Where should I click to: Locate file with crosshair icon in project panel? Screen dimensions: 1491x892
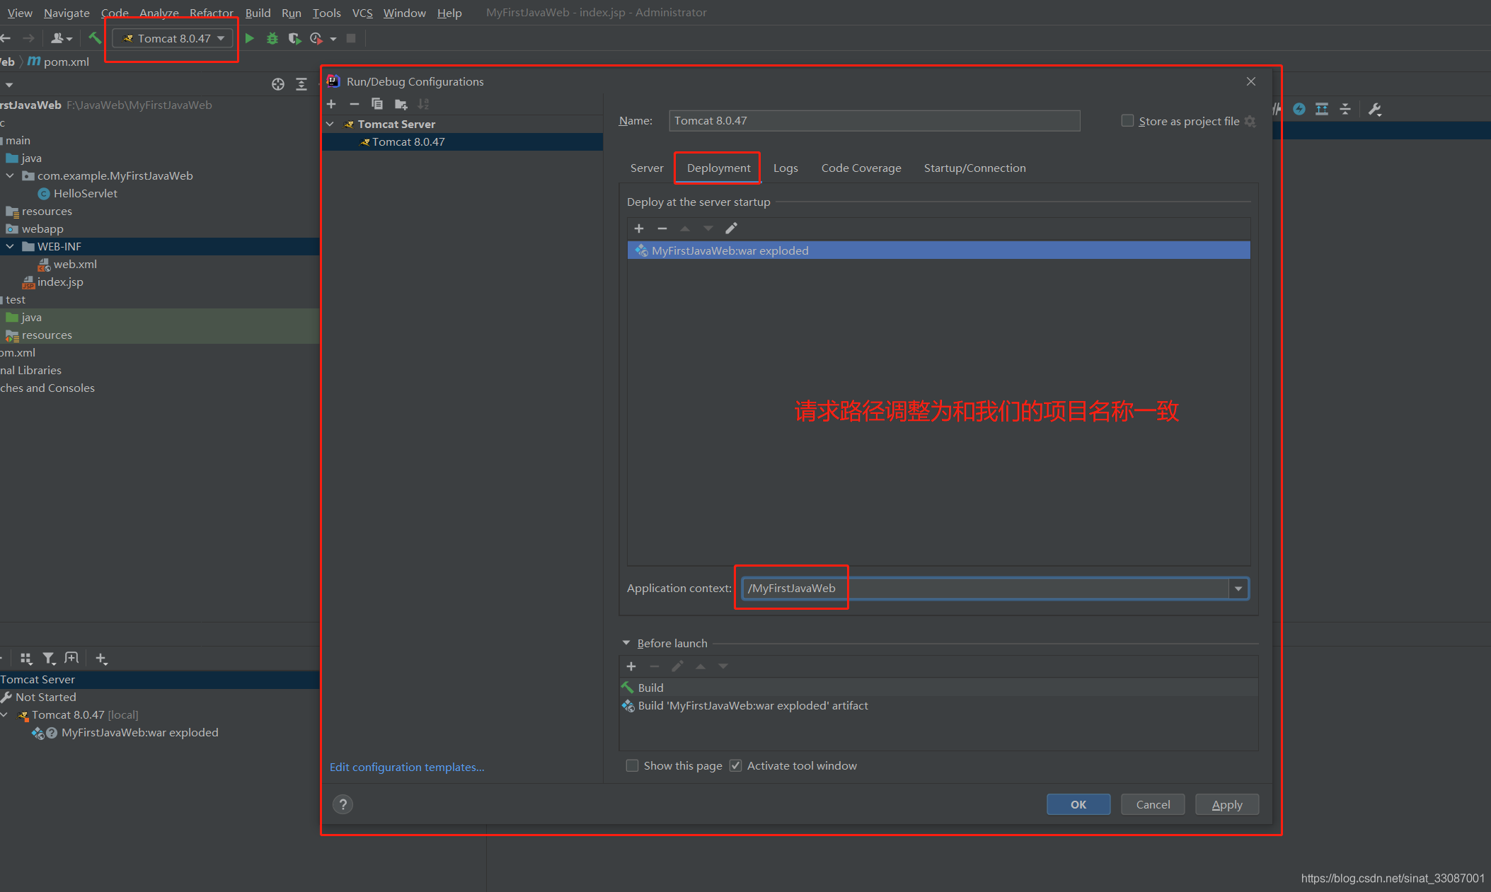(x=278, y=84)
